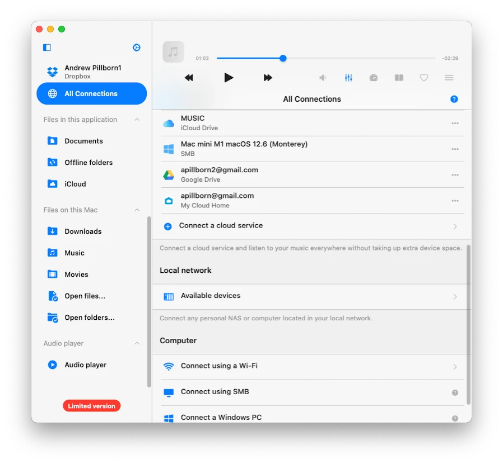Toggle the sidebar panel icon
The width and height of the screenshot is (503, 464).
[46, 48]
